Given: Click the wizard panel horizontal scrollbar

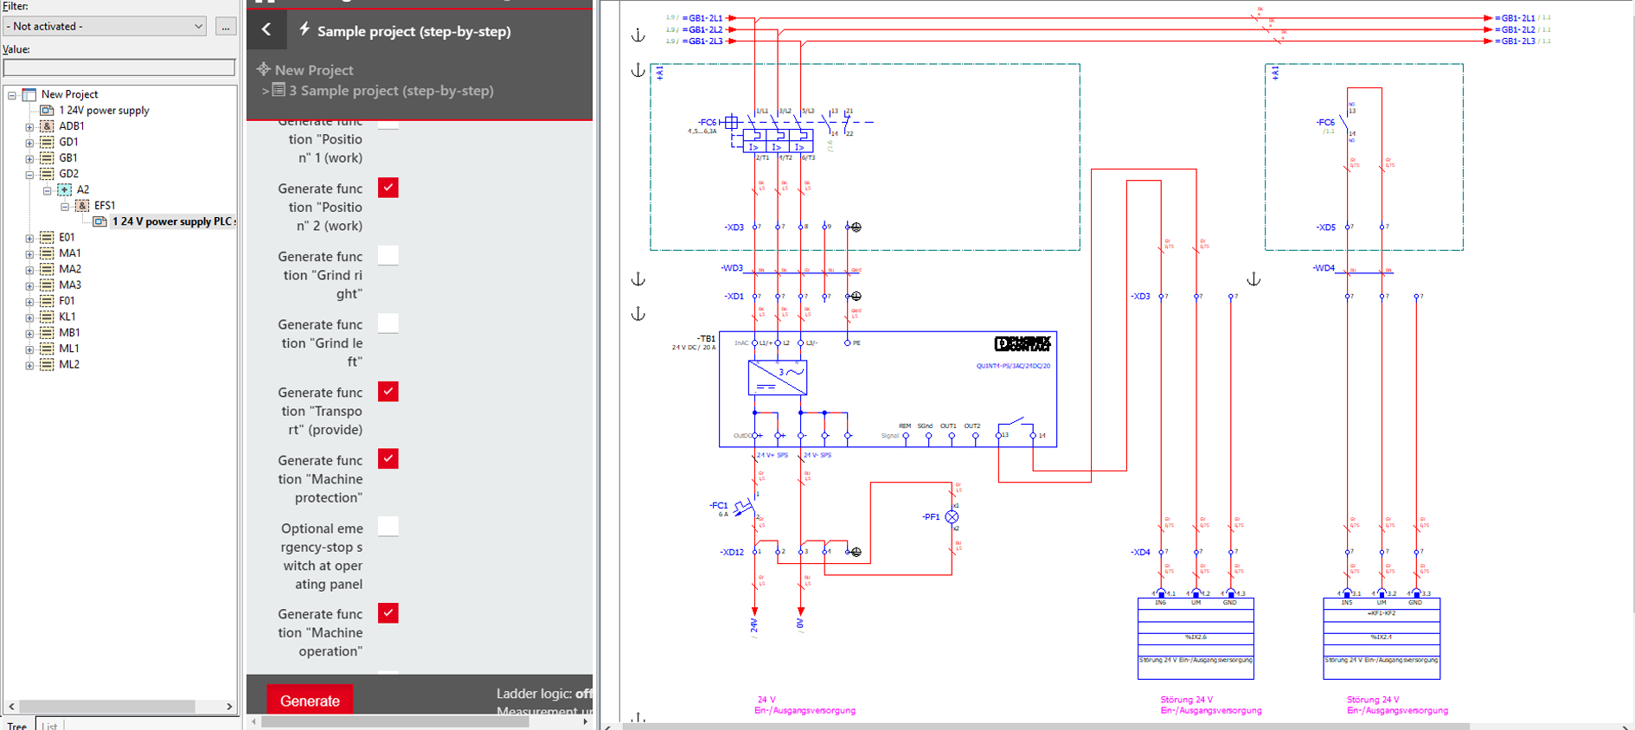Looking at the screenshot, I should click(x=394, y=721).
